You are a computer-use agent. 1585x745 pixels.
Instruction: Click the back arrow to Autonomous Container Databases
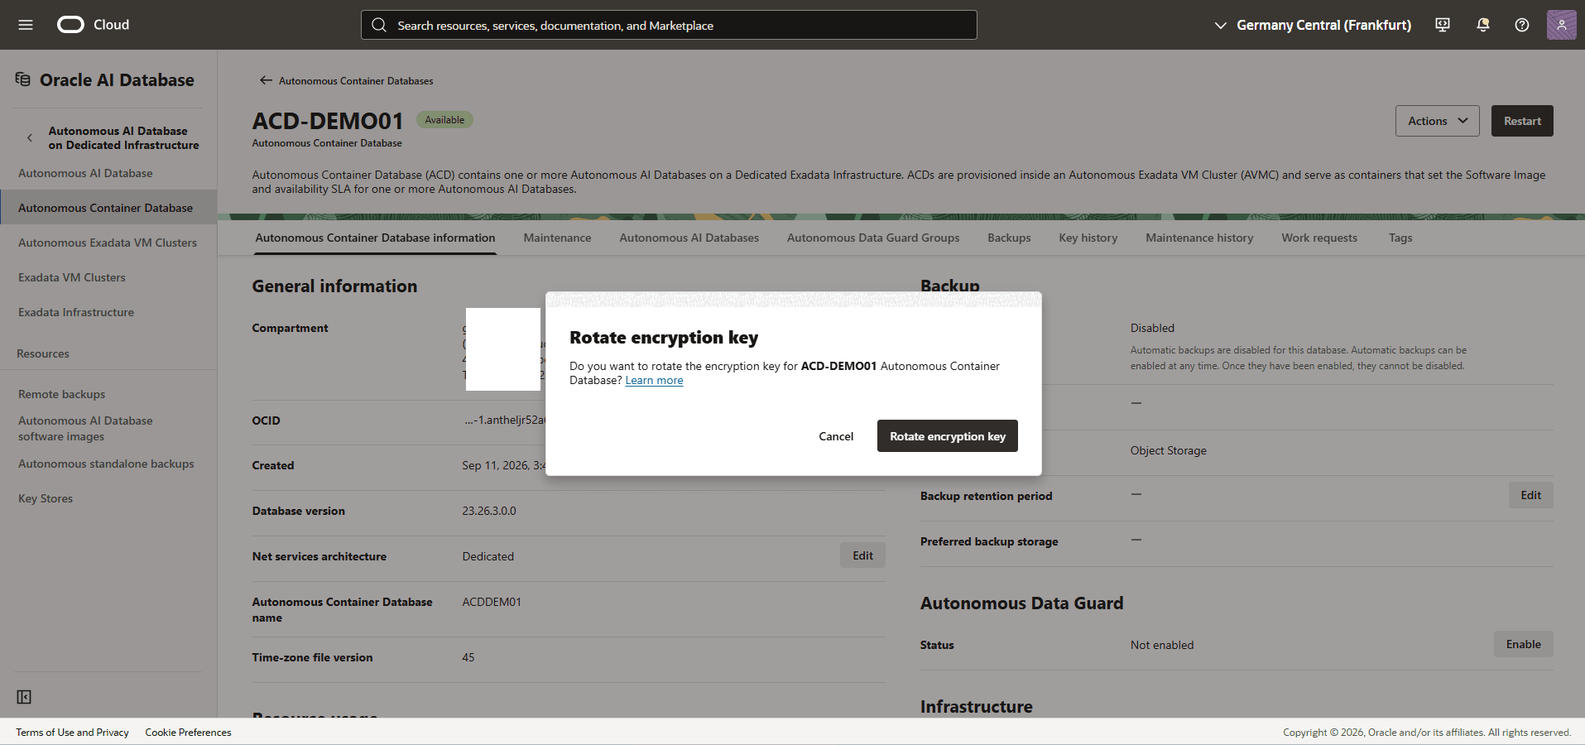266,80
